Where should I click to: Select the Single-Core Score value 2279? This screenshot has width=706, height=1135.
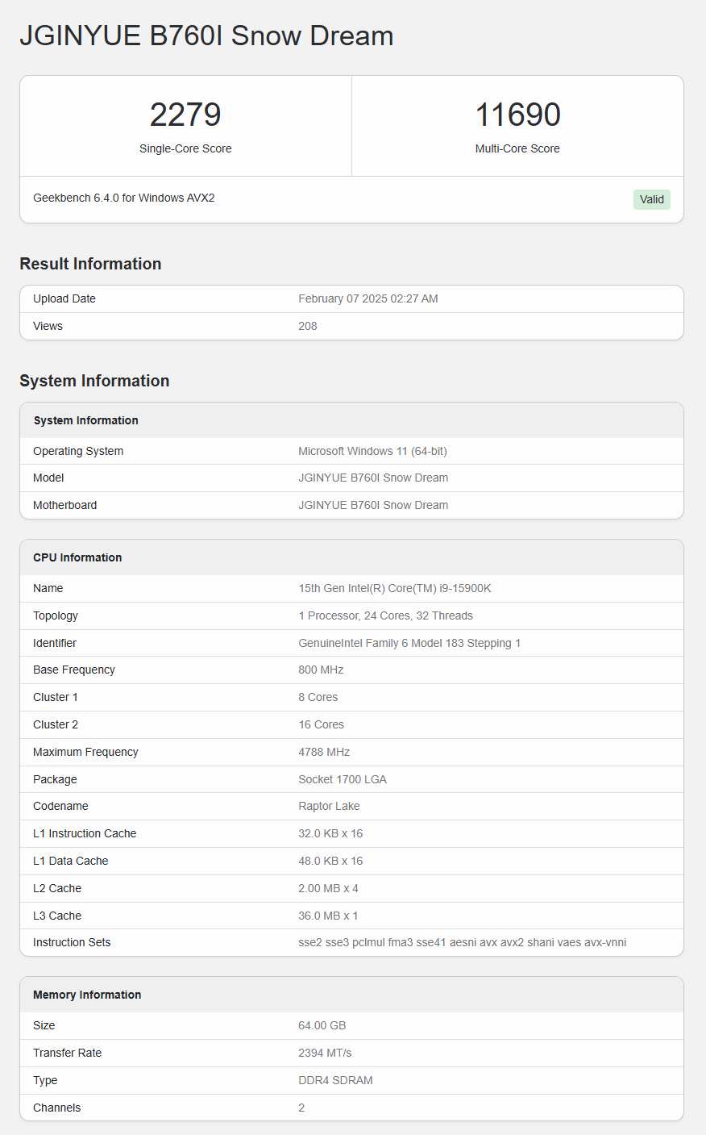185,114
